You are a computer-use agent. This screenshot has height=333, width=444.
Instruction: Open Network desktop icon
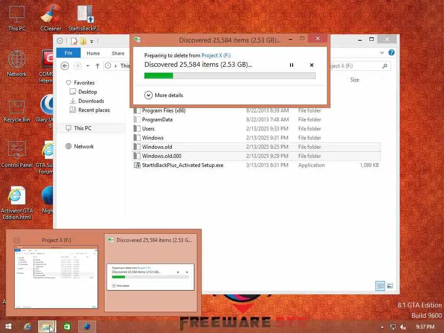pyautogui.click(x=17, y=63)
